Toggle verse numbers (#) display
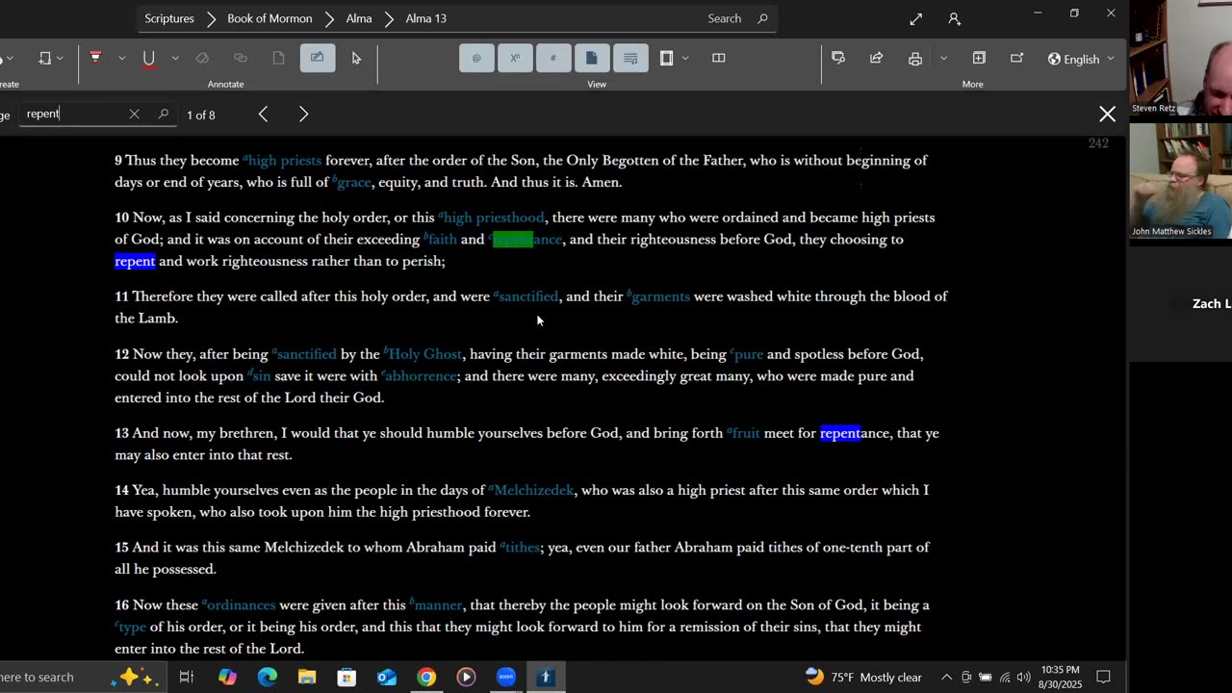Viewport: 1232px width, 693px height. [552, 58]
